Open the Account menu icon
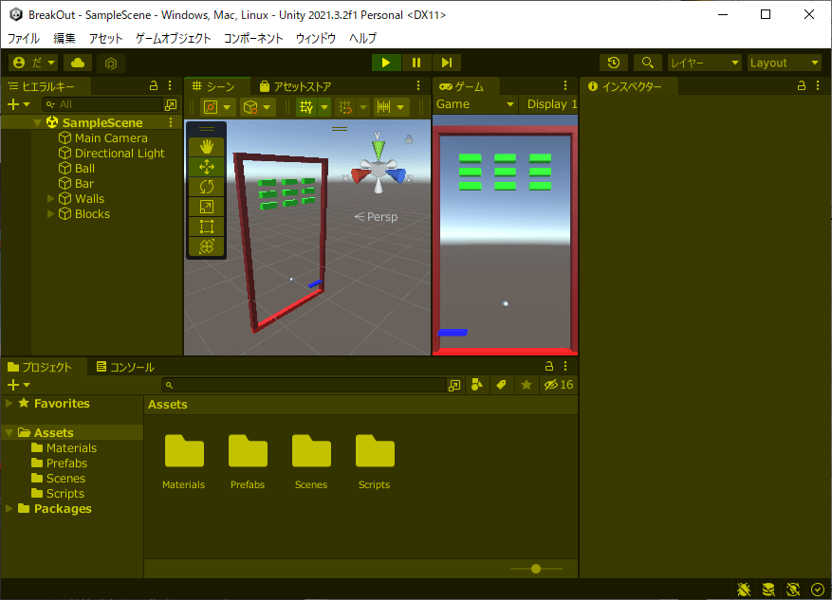The image size is (832, 600). [33, 63]
